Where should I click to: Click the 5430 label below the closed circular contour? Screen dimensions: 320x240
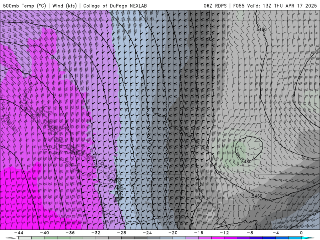(x=246, y=162)
